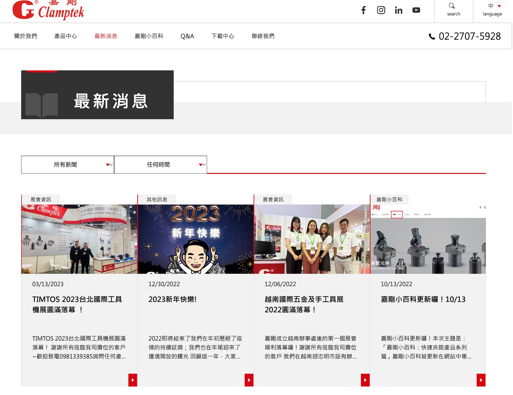This screenshot has width=513, height=395.
Task: Go to 關於我們 menu item
Action: pyautogui.click(x=26, y=36)
